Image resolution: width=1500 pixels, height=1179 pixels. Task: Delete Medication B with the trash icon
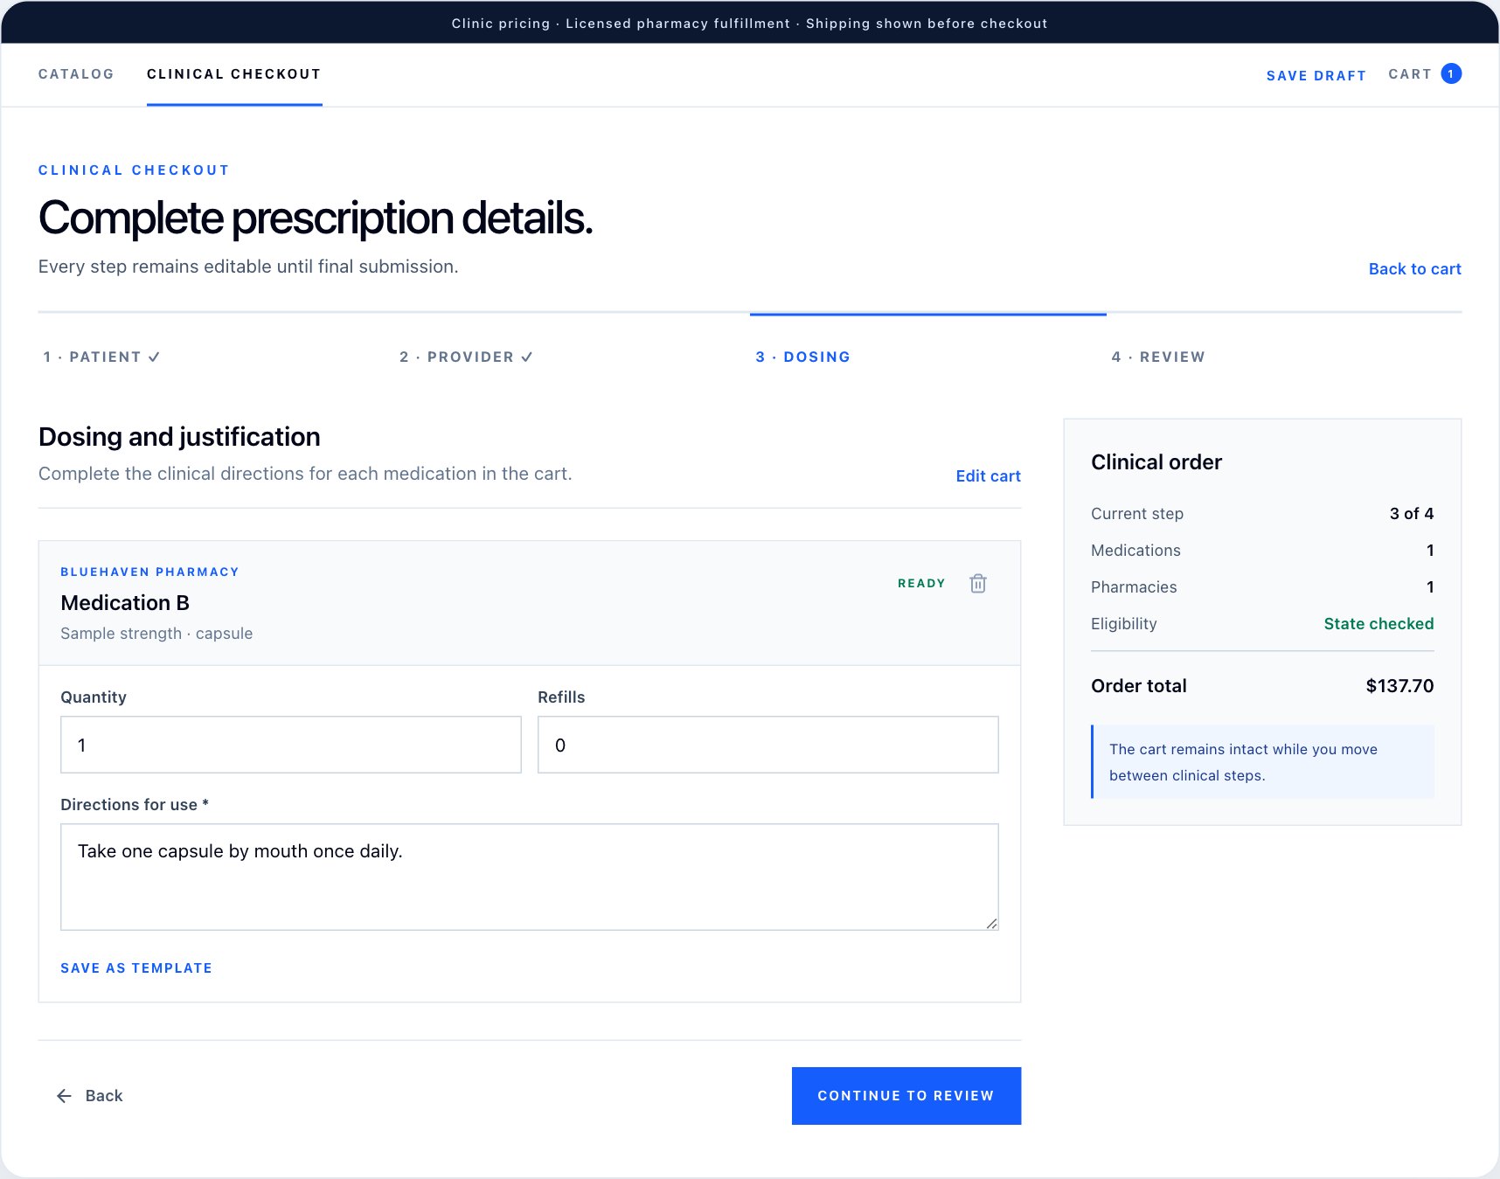[978, 583]
